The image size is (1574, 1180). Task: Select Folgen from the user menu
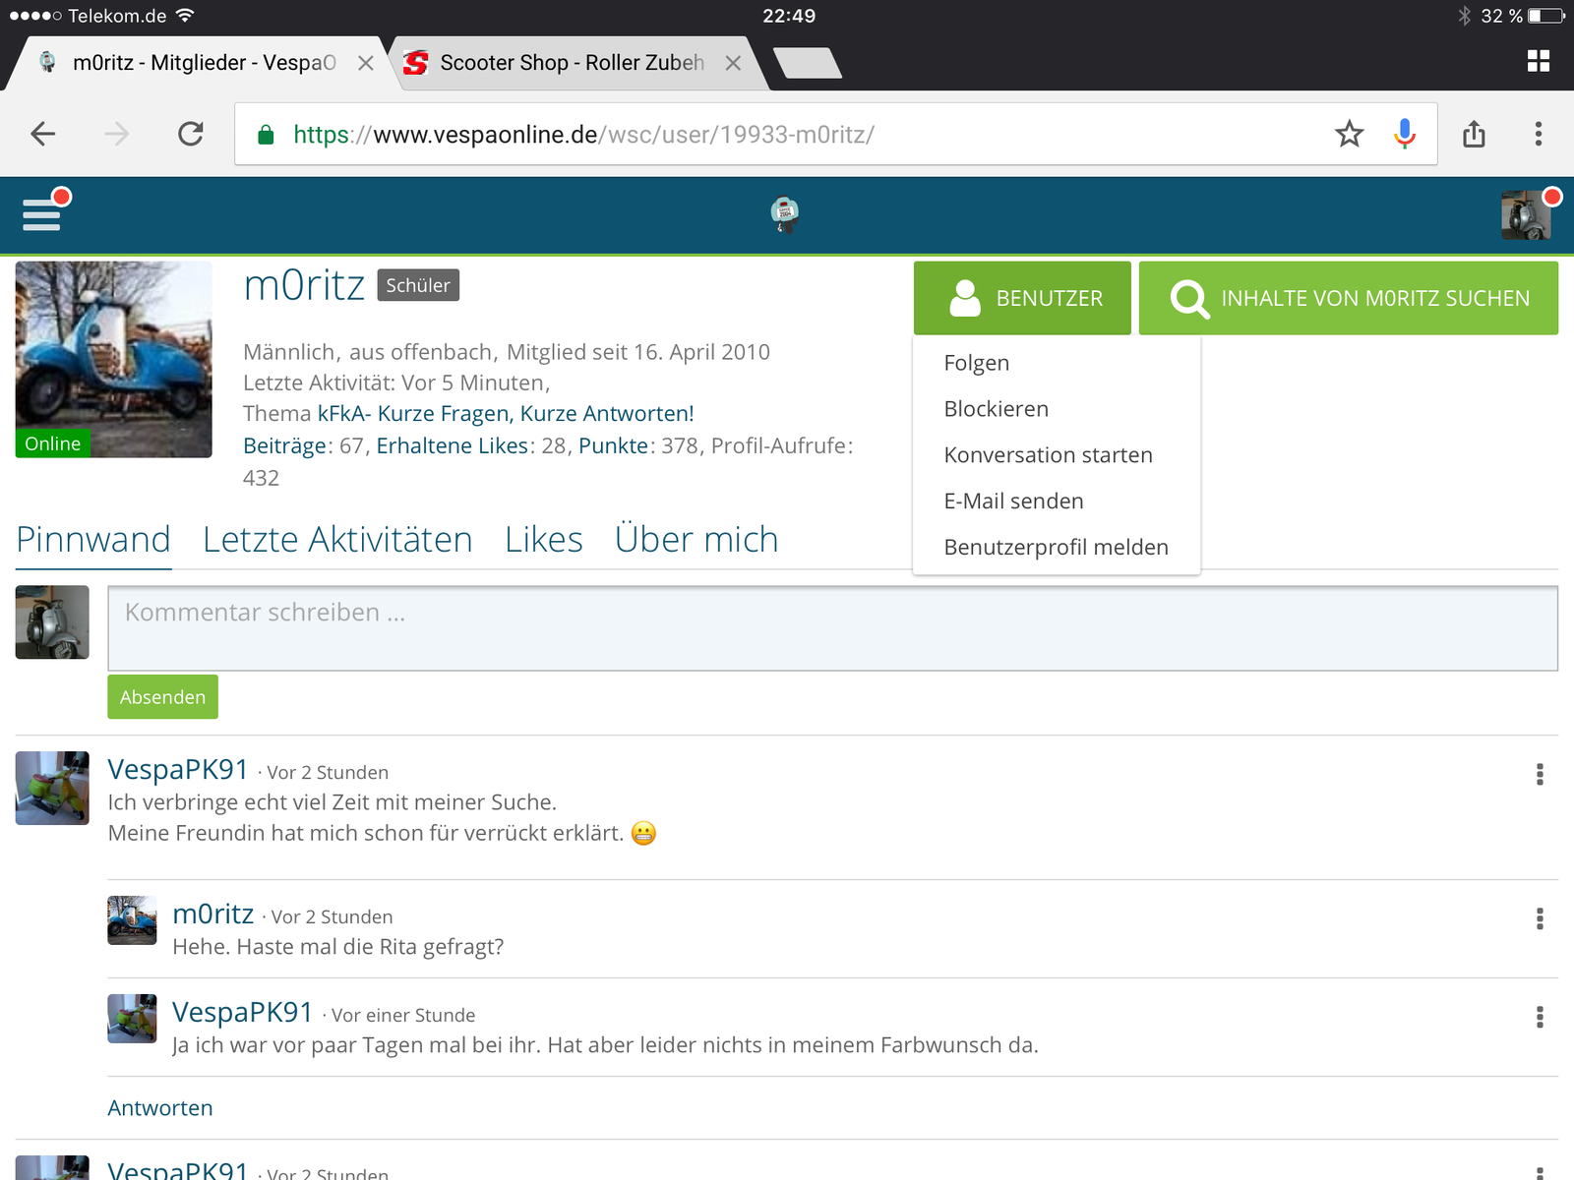pyautogui.click(x=976, y=363)
